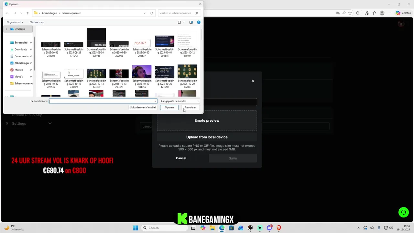Click Uploaden vanaf mobiel button
Viewport: 414px width, 233px height.
tap(143, 107)
